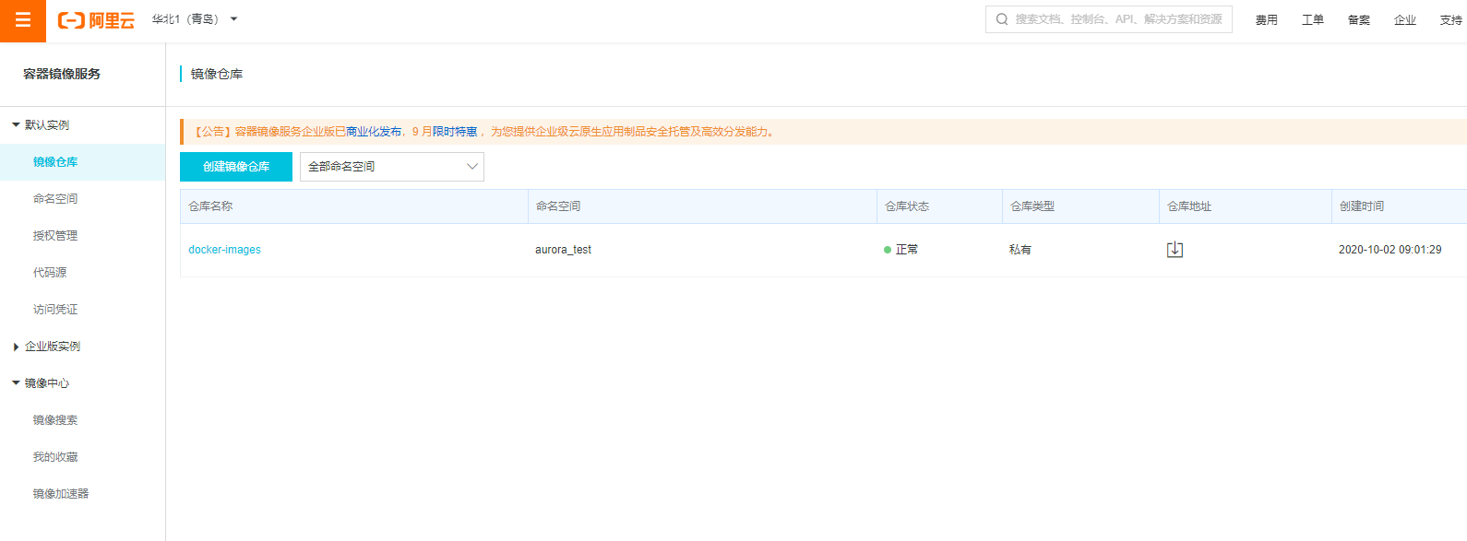This screenshot has width=1467, height=541.
Task: Open the 全部命名空间 dropdown
Action: tap(392, 167)
